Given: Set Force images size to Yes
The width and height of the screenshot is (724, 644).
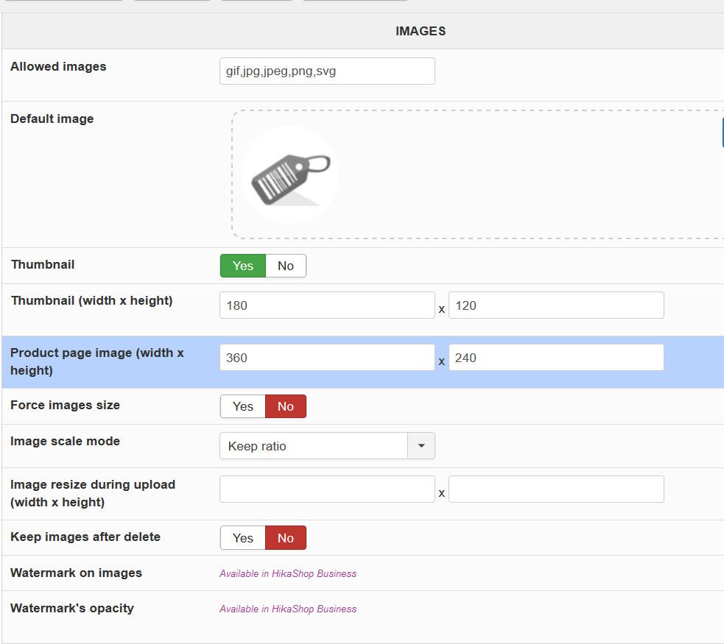Looking at the screenshot, I should [x=242, y=406].
